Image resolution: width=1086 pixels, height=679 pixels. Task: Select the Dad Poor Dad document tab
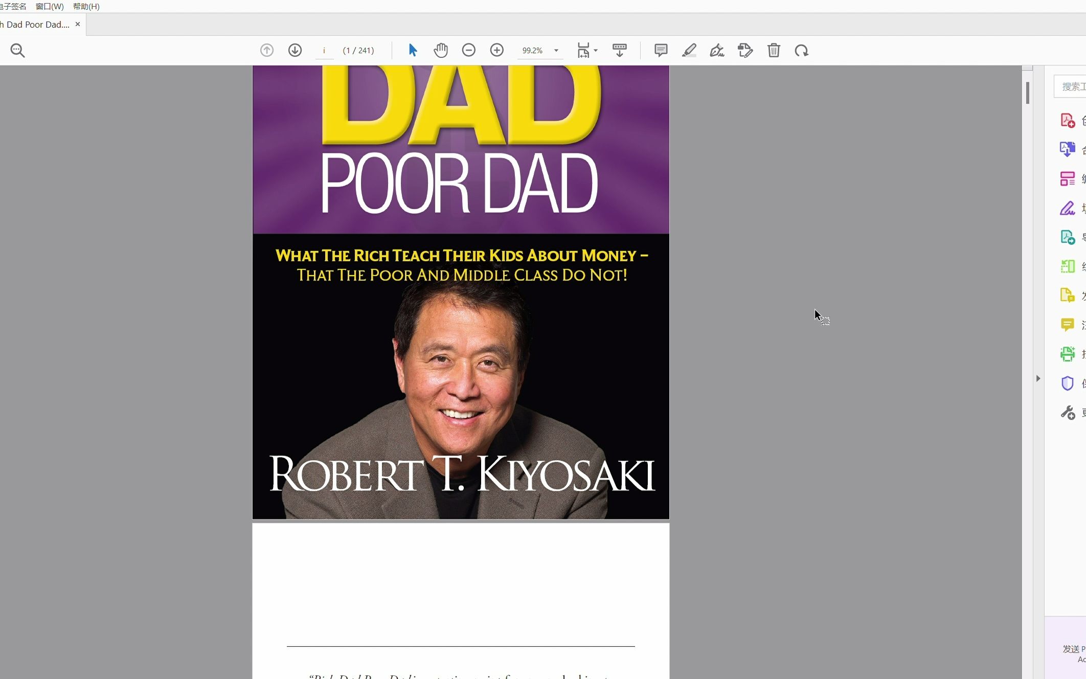pos(35,24)
